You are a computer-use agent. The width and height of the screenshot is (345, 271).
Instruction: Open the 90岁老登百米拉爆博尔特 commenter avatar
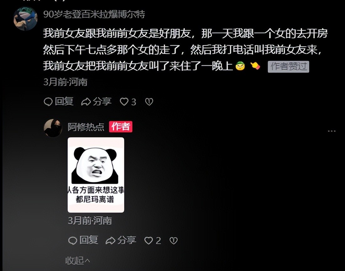pyautogui.click(x=25, y=19)
